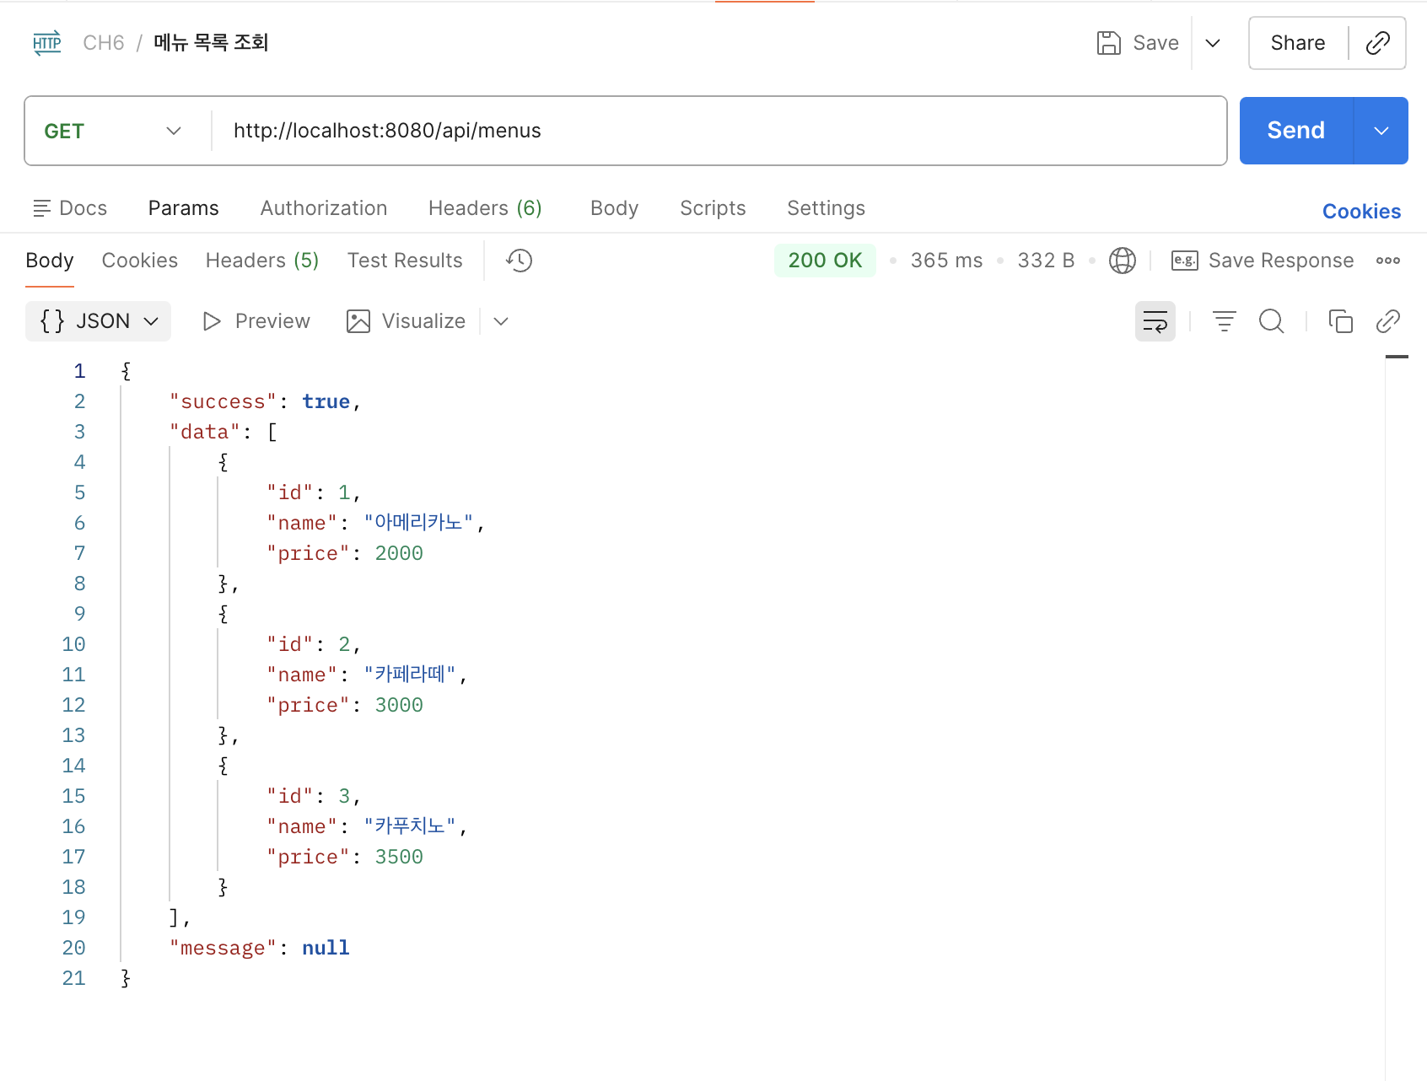Open the GET method dropdown
Image resolution: width=1427 pixels, height=1081 pixels.
pos(113,131)
